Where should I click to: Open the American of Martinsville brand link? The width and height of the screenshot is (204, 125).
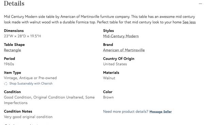pos(124,50)
